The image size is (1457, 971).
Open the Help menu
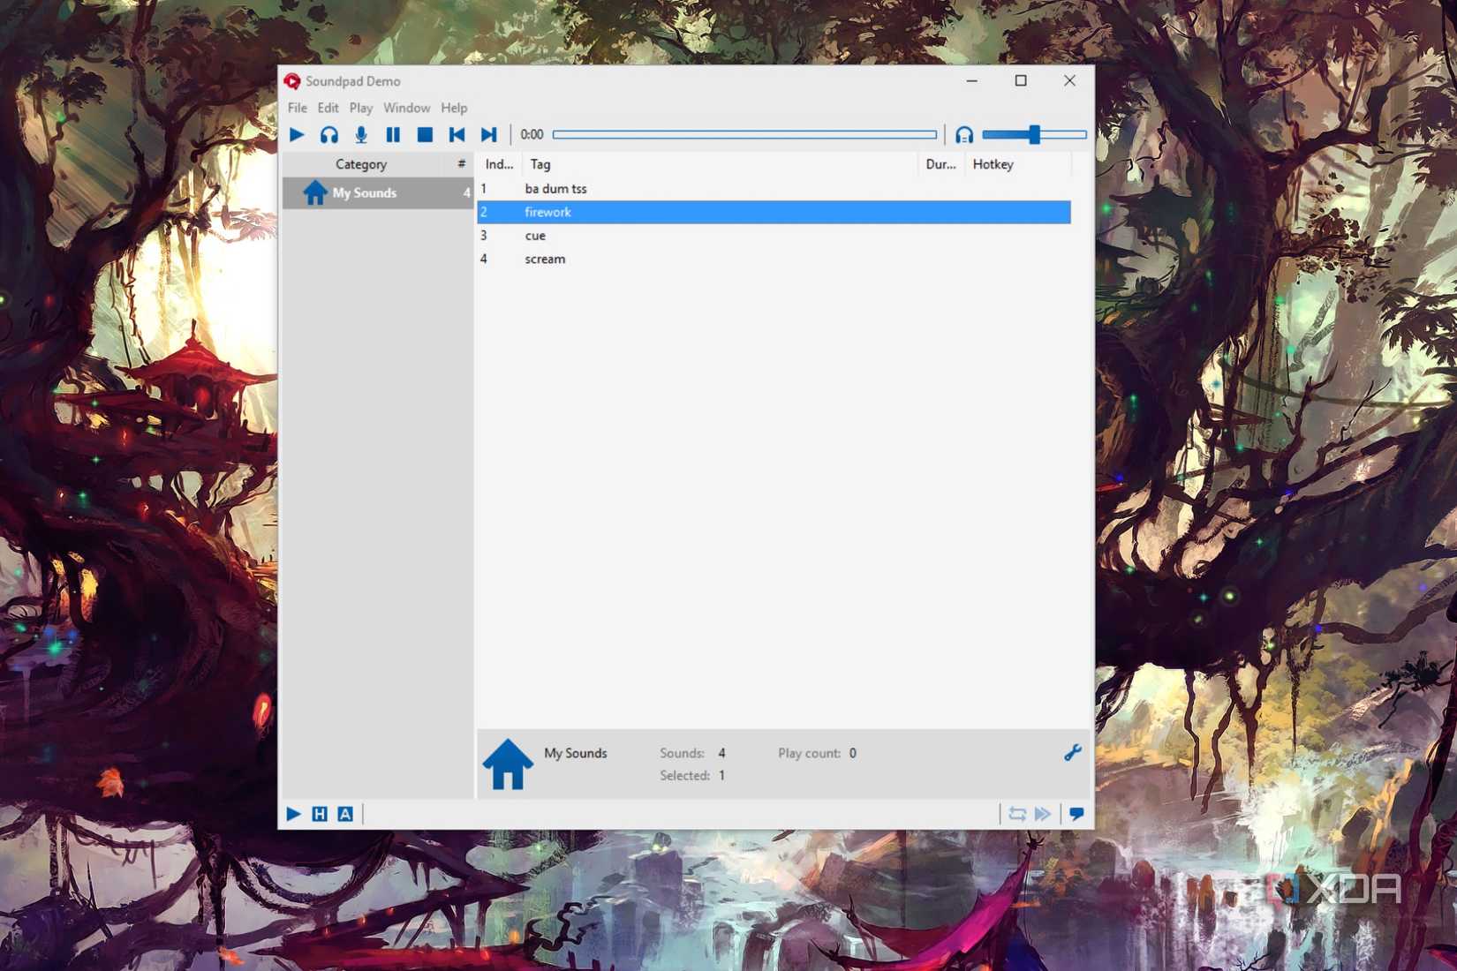click(x=454, y=108)
